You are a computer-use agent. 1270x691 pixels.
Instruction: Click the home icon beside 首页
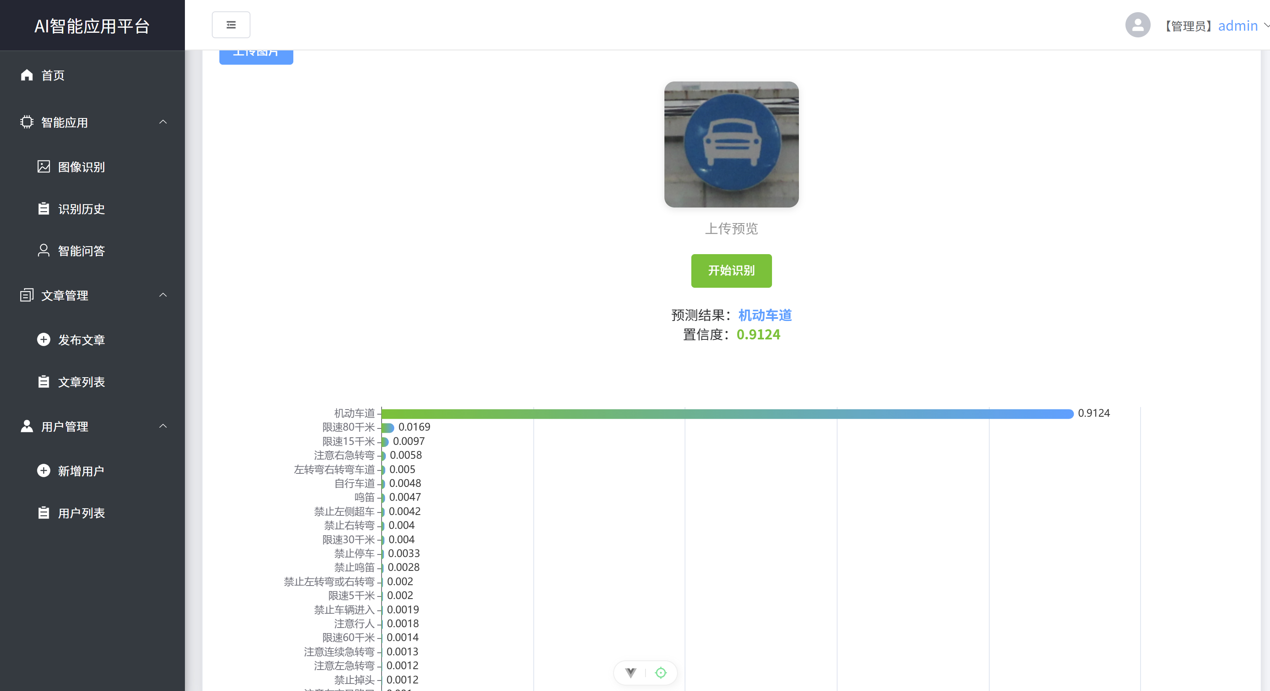[26, 75]
